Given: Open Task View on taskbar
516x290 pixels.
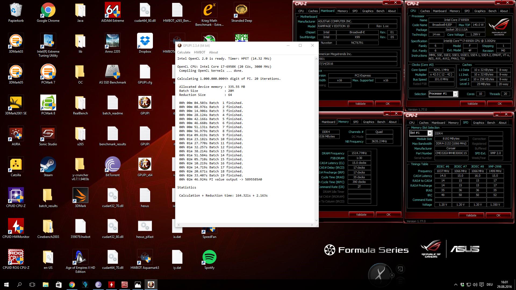Looking at the screenshot, I should tap(32, 284).
